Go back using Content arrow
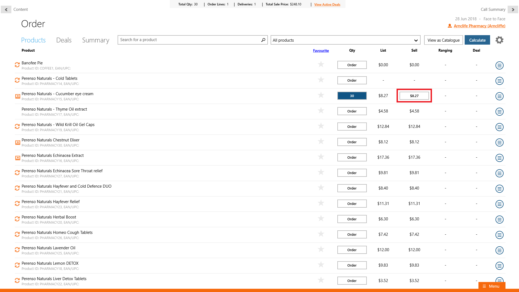 pos(6,9)
